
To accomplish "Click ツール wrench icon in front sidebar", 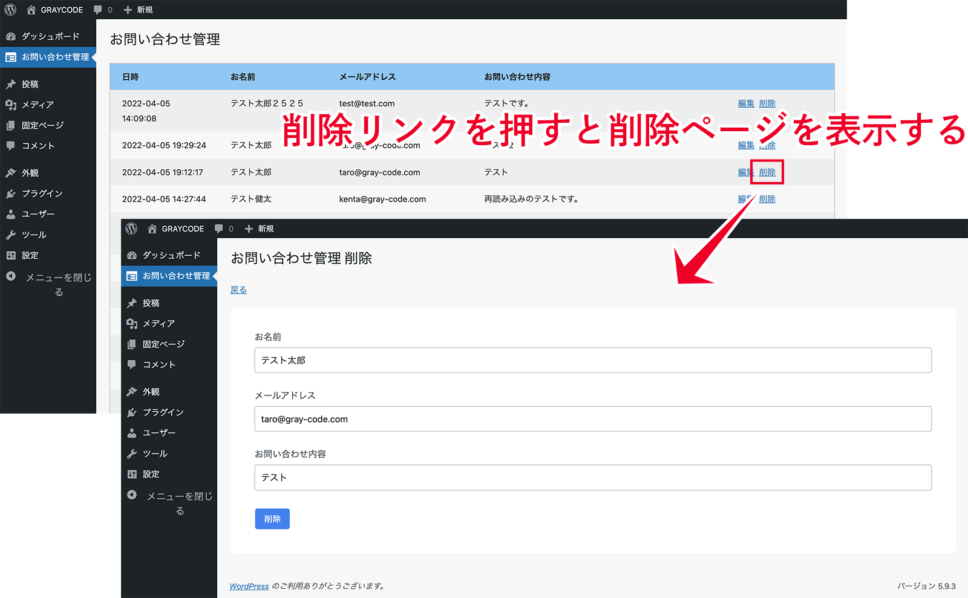I will tap(132, 453).
